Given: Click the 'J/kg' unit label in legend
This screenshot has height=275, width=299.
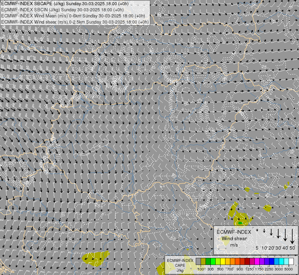Looking at the screenshot, I should 180,270.
